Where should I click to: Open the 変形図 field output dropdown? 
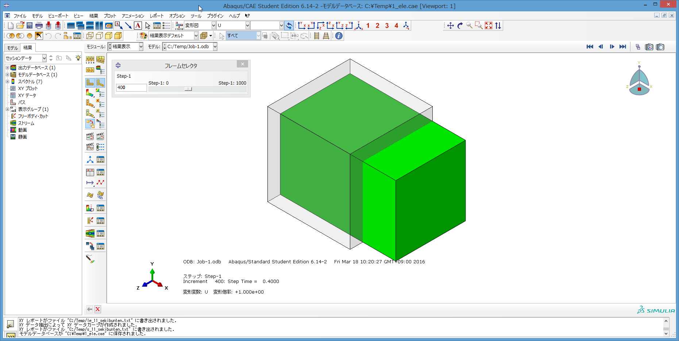(x=213, y=26)
